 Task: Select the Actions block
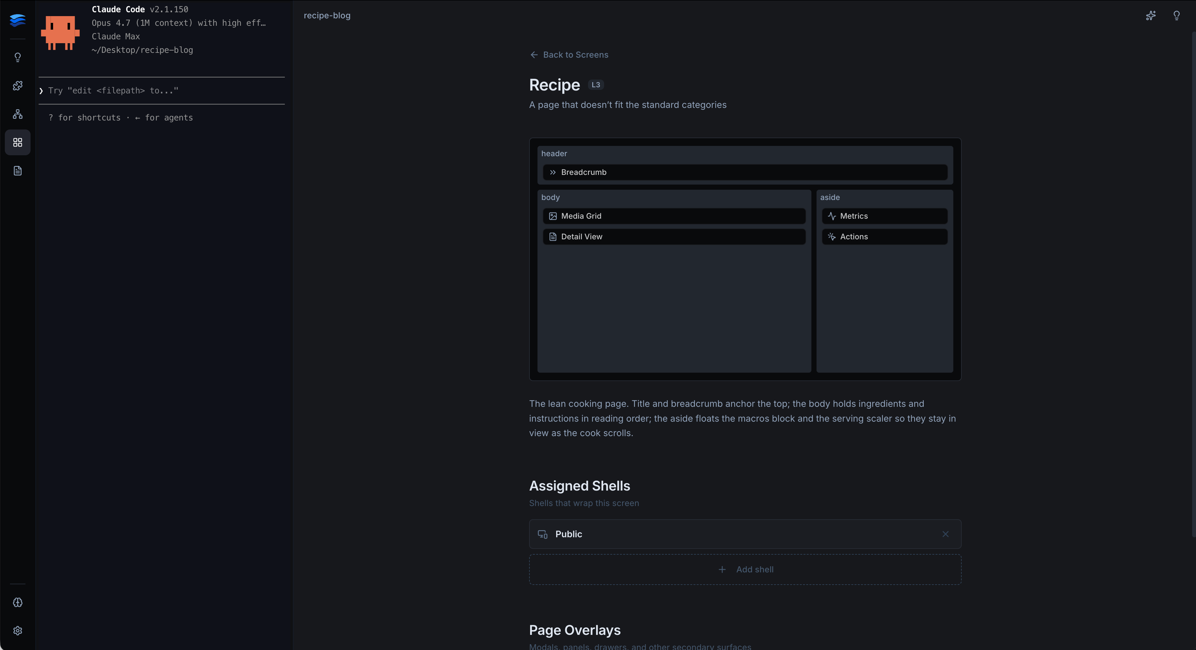pyautogui.click(x=884, y=237)
